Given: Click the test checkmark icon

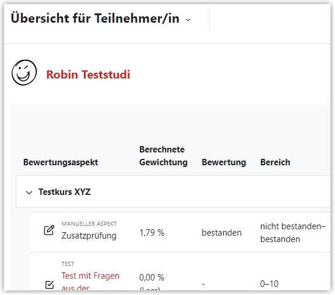Looking at the screenshot, I should tap(50, 285).
